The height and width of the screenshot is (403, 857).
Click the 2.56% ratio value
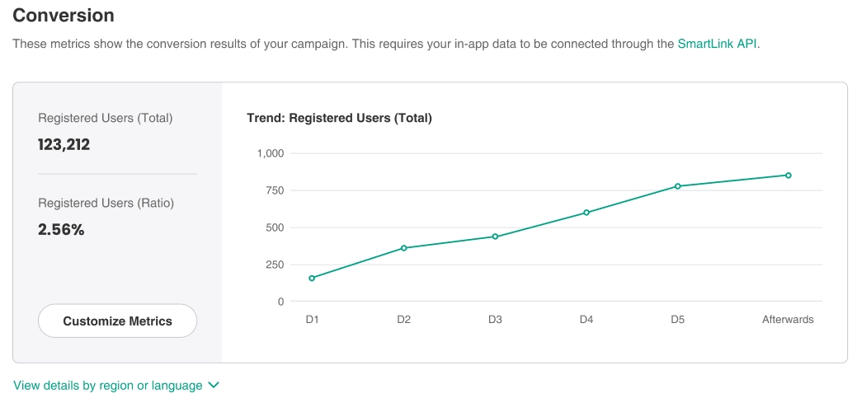point(62,230)
